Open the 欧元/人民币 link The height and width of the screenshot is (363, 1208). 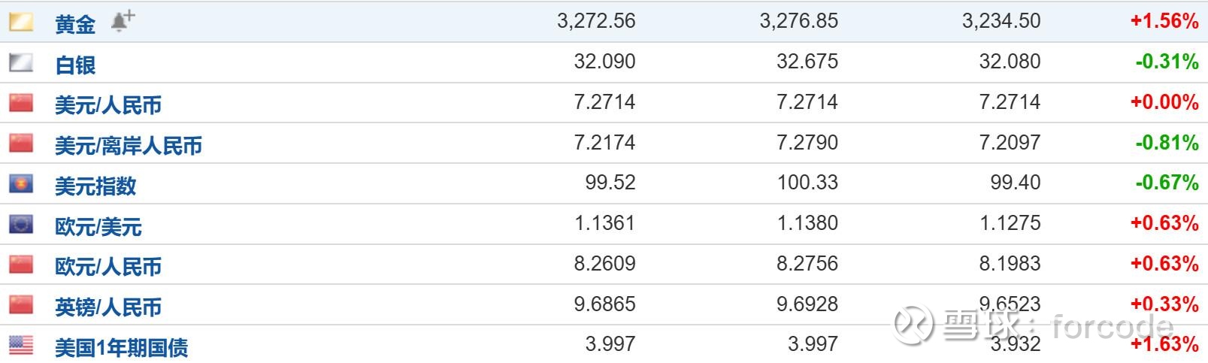coord(108,267)
